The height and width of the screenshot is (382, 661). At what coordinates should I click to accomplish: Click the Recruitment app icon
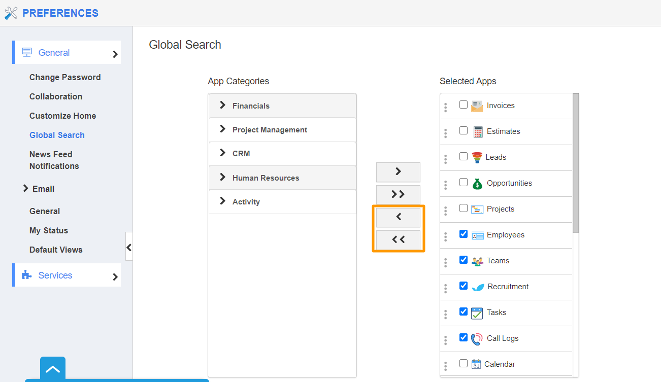pos(477,287)
